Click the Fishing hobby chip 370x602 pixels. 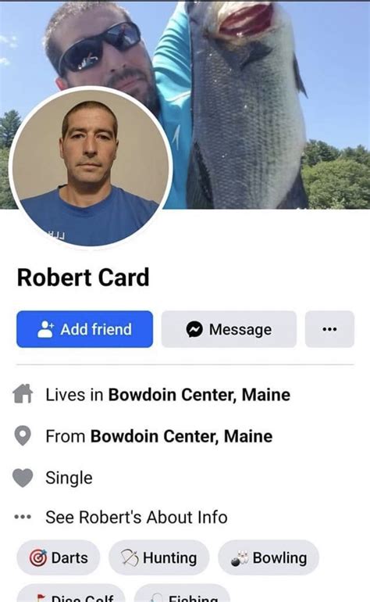coord(182,593)
